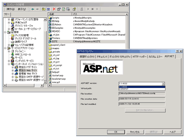Click OK in the iSITE properties dialog
This screenshot has height=139, width=186.
[x=116, y=132]
